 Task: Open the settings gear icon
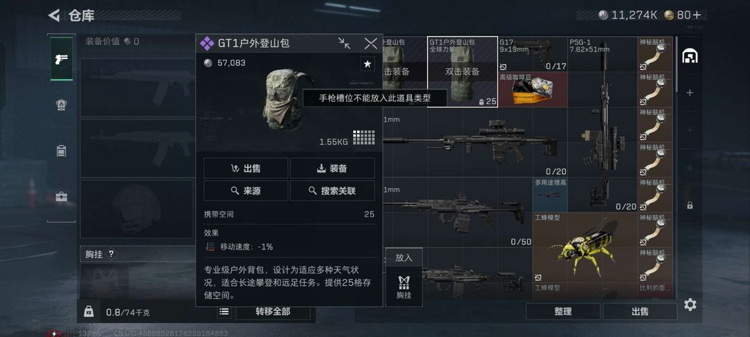tap(690, 304)
